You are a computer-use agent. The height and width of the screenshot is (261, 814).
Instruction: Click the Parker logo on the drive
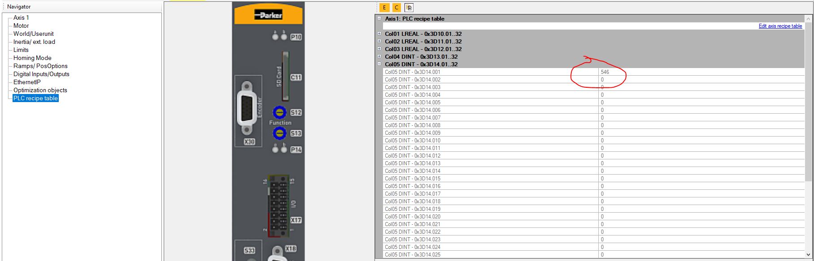[x=268, y=15]
